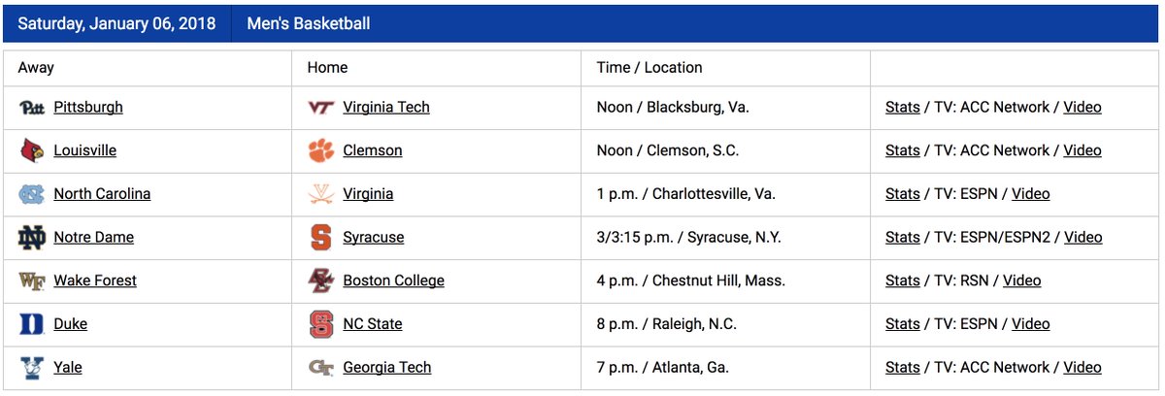Click the Duke blue D logo
1165x396 pixels.
32,324
